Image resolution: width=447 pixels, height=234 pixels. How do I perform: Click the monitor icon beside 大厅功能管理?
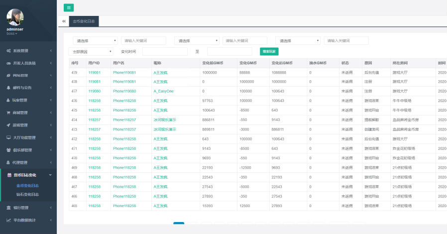(x=9, y=137)
